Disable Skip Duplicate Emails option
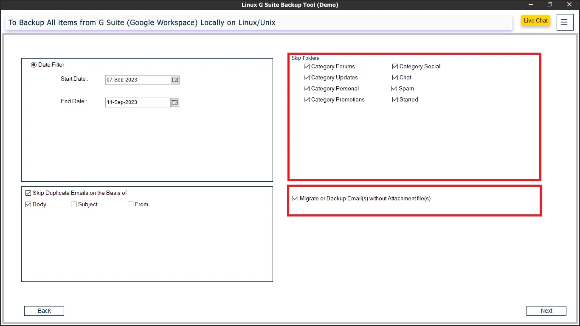580x326 pixels. click(x=28, y=193)
